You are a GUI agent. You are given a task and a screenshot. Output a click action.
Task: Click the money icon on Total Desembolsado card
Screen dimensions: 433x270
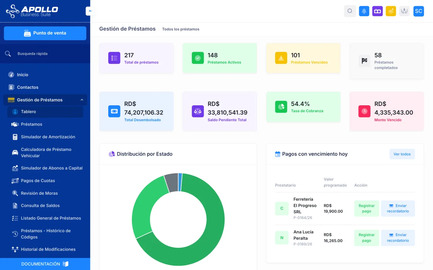114,111
